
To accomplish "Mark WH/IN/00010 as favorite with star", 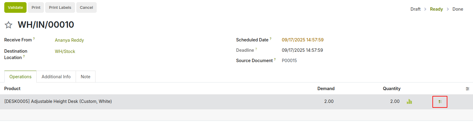I will (x=9, y=25).
